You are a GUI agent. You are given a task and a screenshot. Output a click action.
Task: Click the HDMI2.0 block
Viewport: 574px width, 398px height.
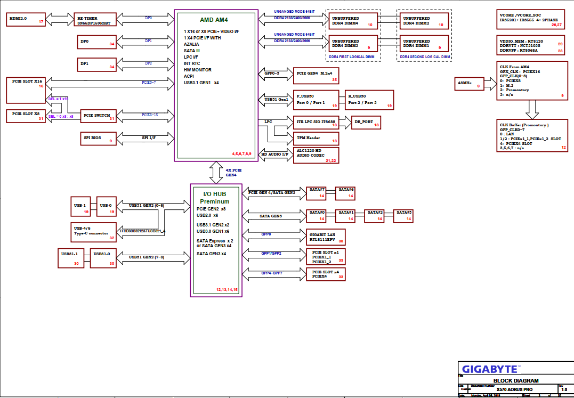tap(26, 19)
